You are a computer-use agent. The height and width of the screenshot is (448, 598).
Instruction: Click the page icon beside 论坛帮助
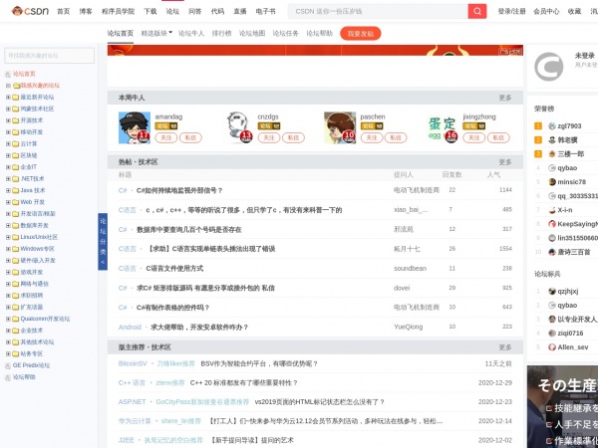[8, 377]
